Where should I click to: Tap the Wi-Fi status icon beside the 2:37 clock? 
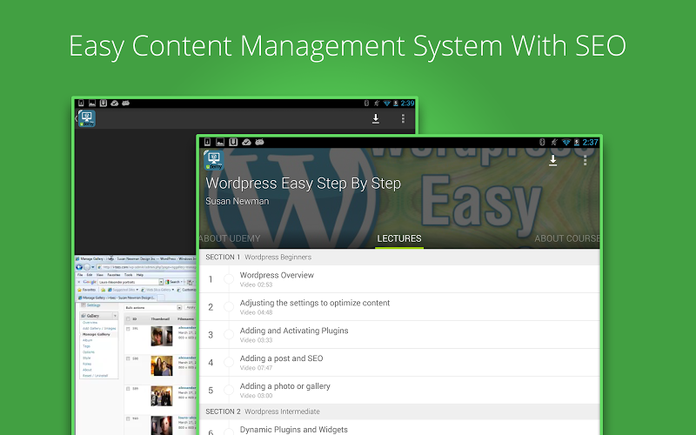pyautogui.click(x=566, y=142)
